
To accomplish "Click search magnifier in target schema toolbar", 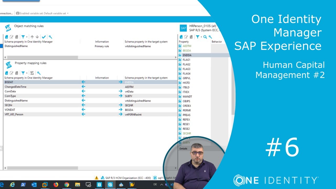I will pyautogui.click(x=205, y=37).
